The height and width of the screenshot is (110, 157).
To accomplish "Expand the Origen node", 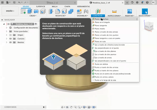I will point(7,35).
